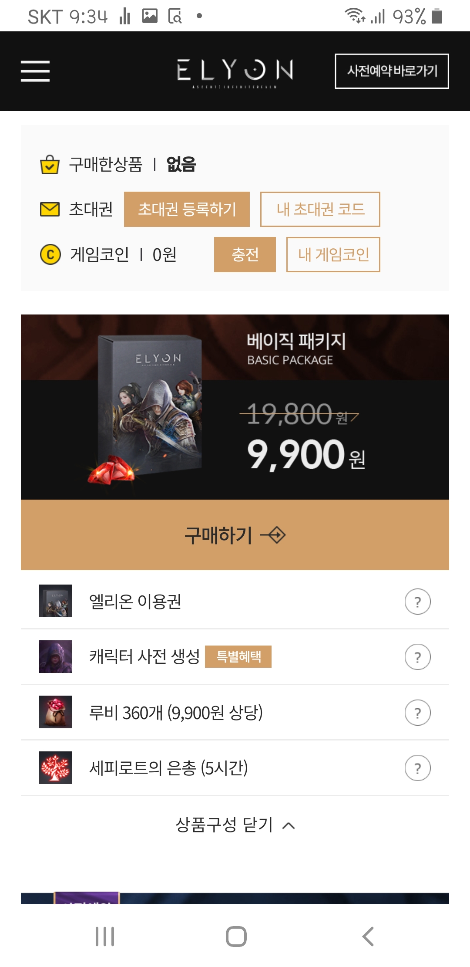
Task: Click help icon for 세피로트의 은총
Action: click(x=417, y=768)
